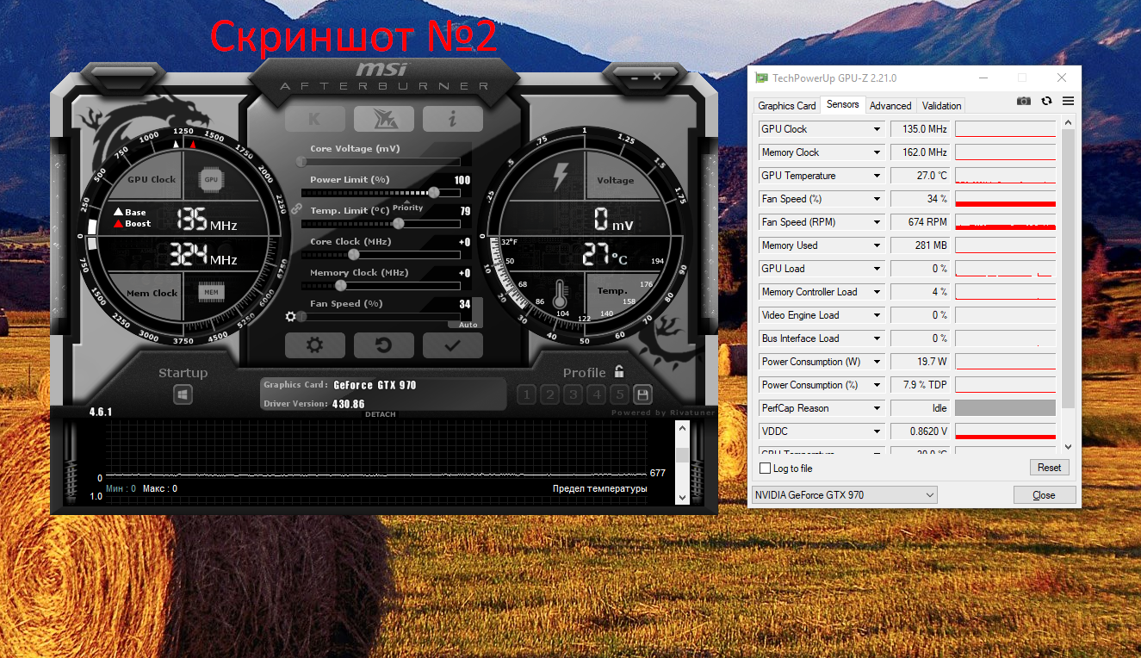This screenshot has width=1141, height=658.
Task: Click the Reset button in GPU-Z
Action: click(1049, 468)
